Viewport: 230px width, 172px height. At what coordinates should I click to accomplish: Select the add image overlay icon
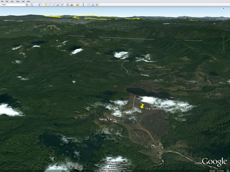coord(58,4)
